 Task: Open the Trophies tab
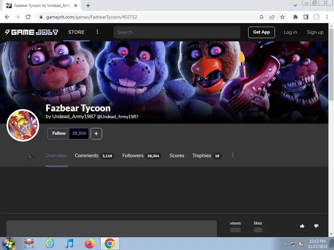click(x=206, y=156)
